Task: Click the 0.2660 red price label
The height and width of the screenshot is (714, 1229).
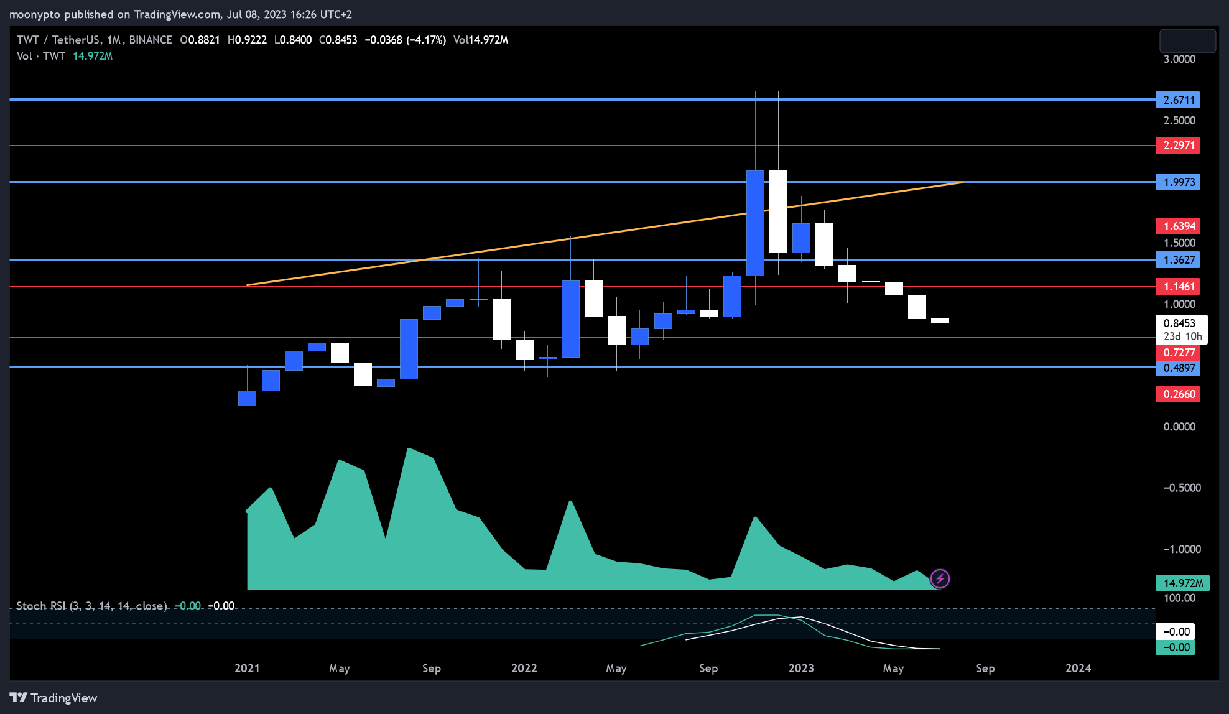Action: 1179,394
